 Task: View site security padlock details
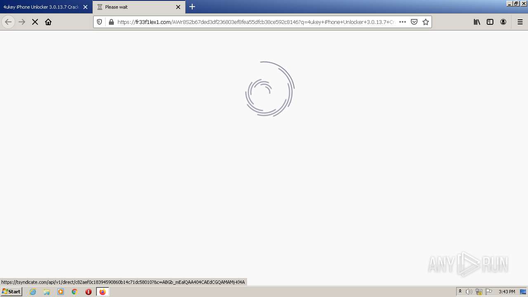(111, 22)
